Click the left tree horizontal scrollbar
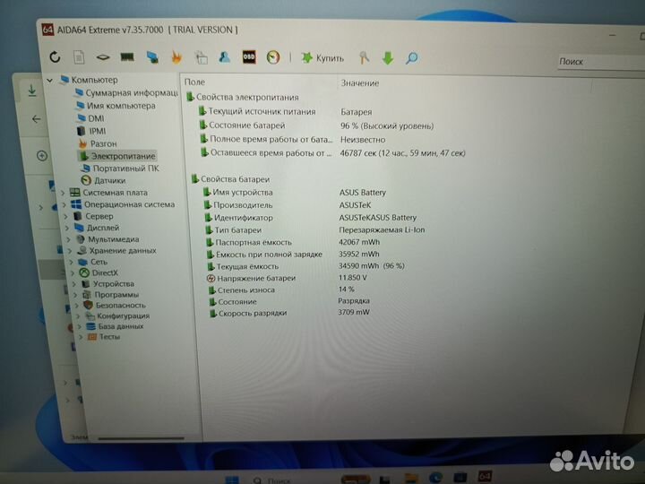Screen dimensions: 645x484 point(142,438)
